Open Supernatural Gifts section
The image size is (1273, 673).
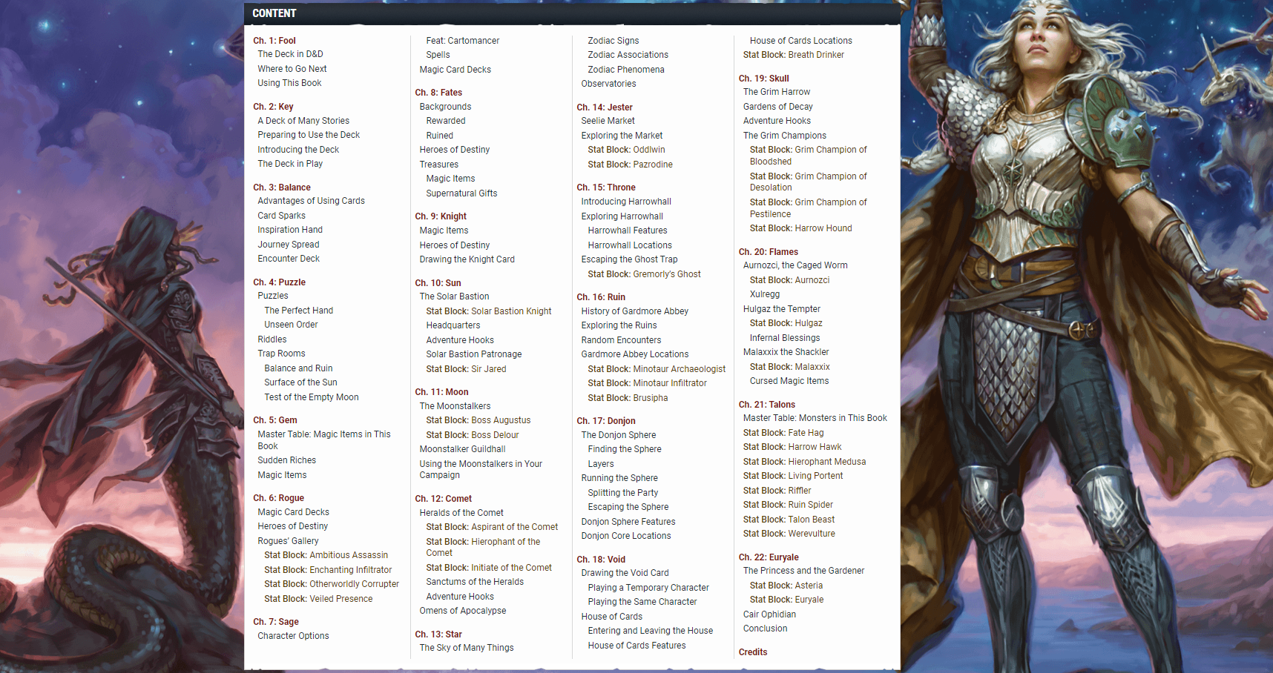(x=461, y=193)
